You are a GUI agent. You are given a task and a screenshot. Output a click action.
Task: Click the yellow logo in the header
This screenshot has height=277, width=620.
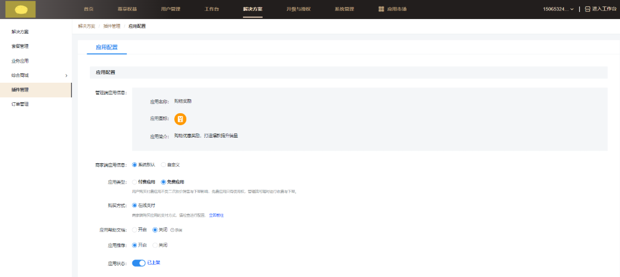(x=21, y=9)
